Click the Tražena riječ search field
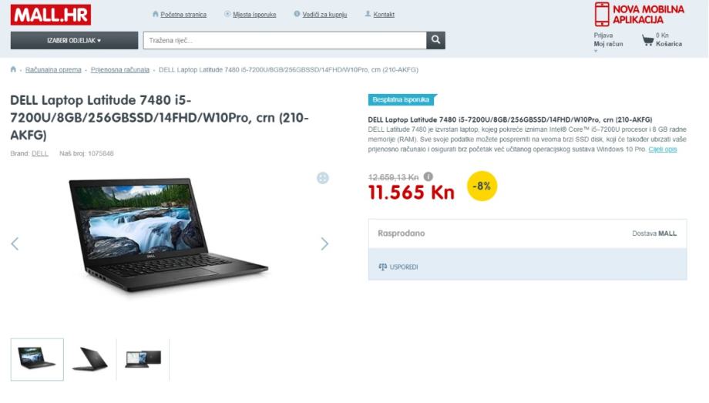709x403 pixels. pyautogui.click(x=285, y=40)
